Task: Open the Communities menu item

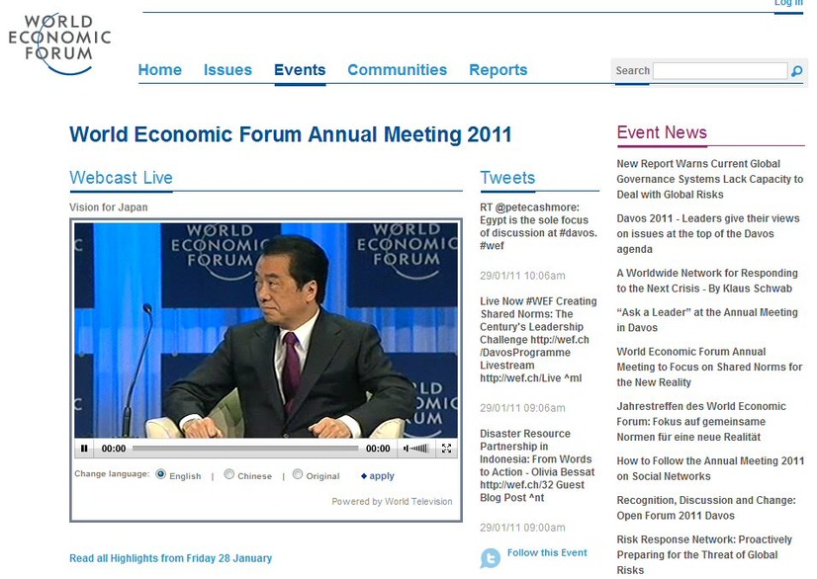Action: point(397,70)
